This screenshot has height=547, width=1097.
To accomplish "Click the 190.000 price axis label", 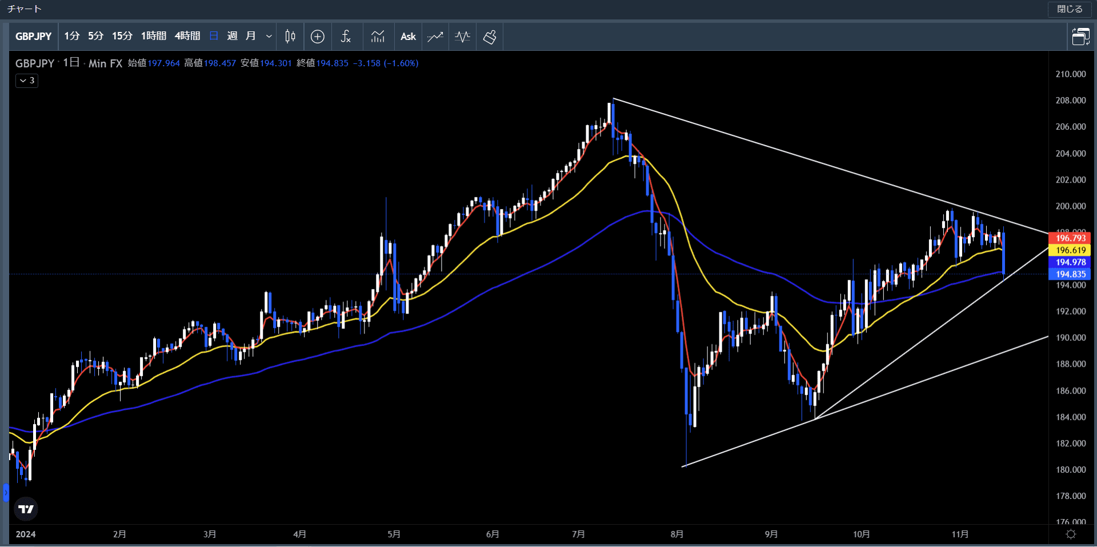I will [x=1071, y=338].
